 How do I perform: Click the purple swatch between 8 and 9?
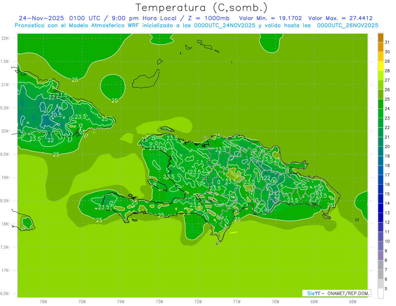(380, 255)
